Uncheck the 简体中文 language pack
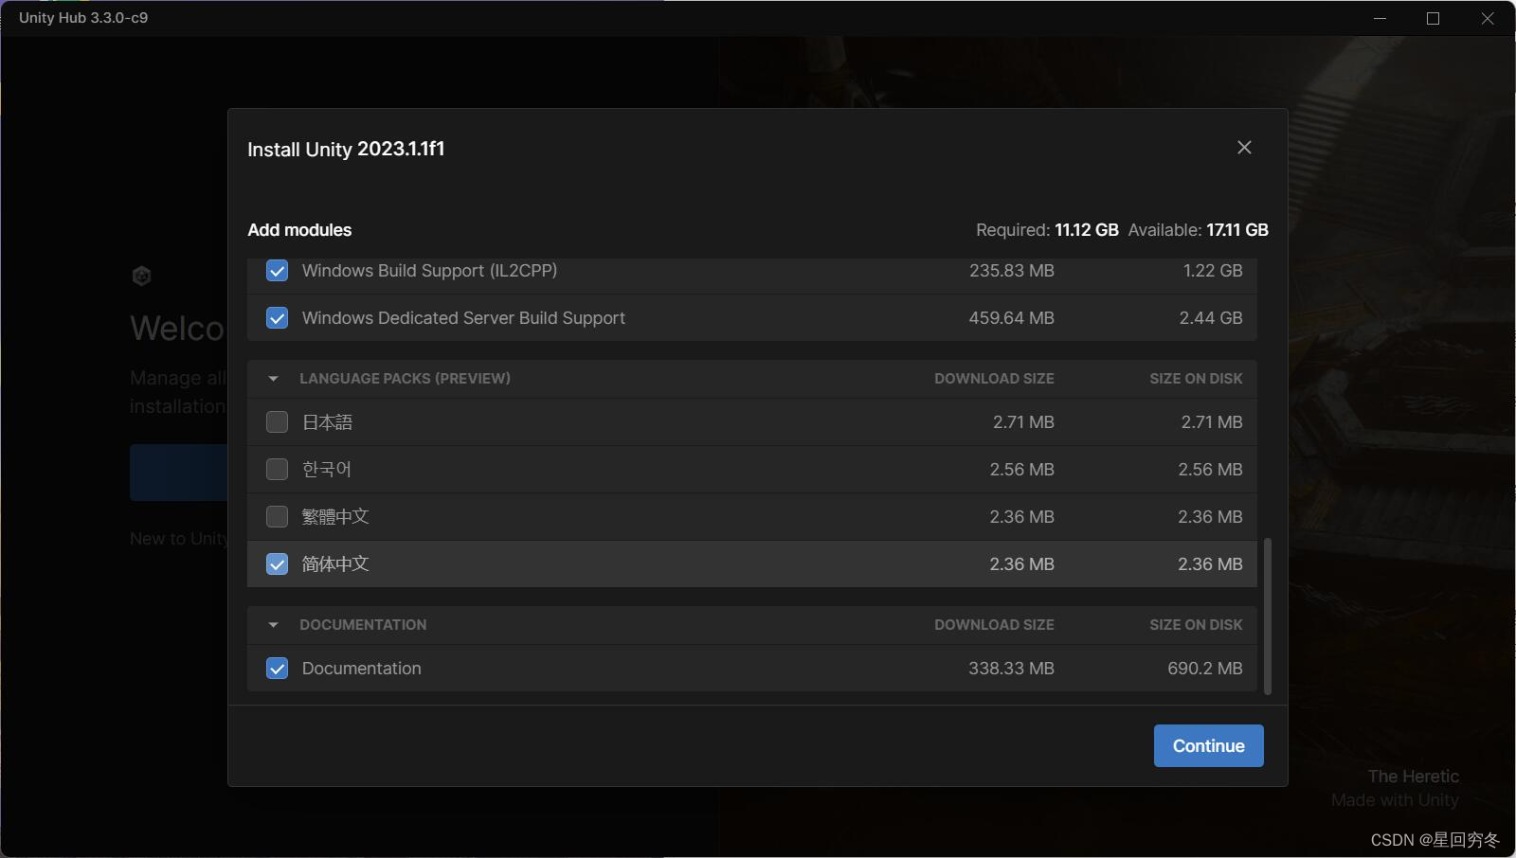 pos(277,563)
